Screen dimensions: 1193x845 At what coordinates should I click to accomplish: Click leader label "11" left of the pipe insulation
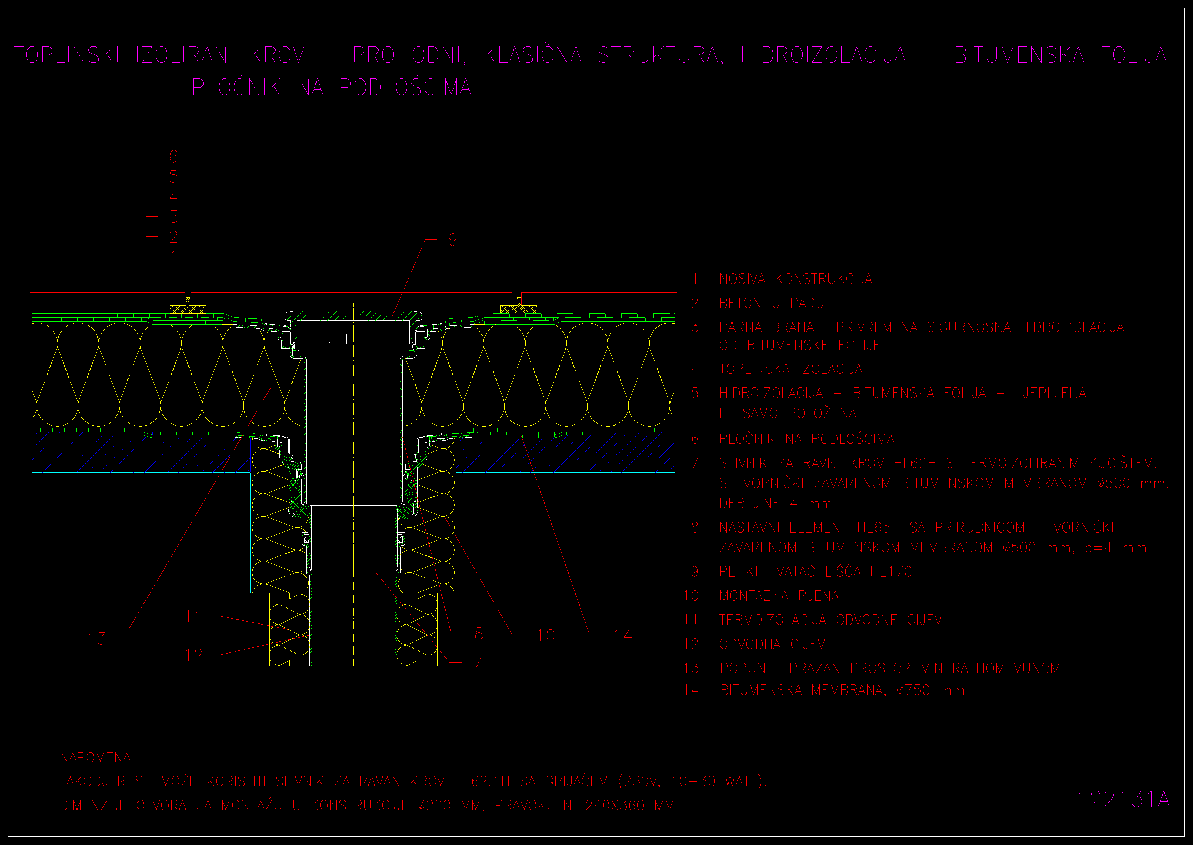tap(193, 617)
